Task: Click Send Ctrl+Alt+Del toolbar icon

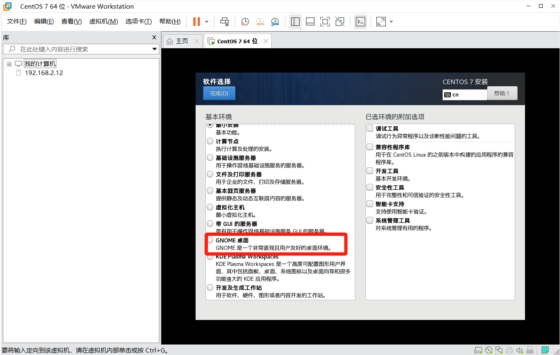Action: coord(224,21)
